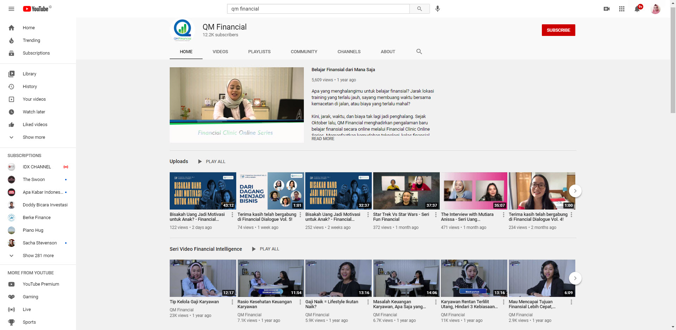Image resolution: width=676 pixels, height=330 pixels.
Task: Open the hamburger guide menu
Action: [x=11, y=9]
